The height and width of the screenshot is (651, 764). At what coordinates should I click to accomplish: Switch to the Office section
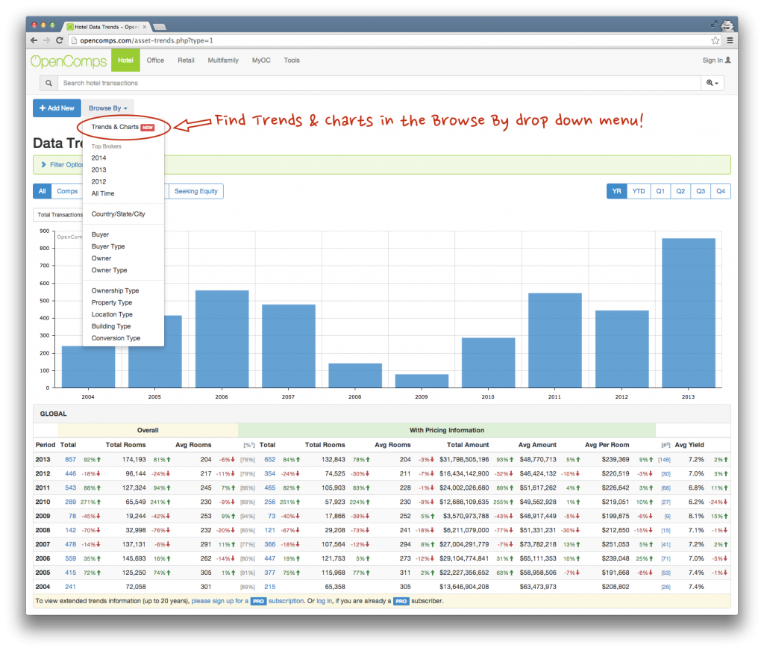pyautogui.click(x=155, y=60)
